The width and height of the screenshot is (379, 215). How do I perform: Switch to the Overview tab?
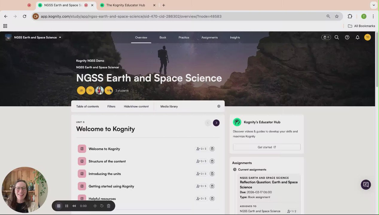141,37
